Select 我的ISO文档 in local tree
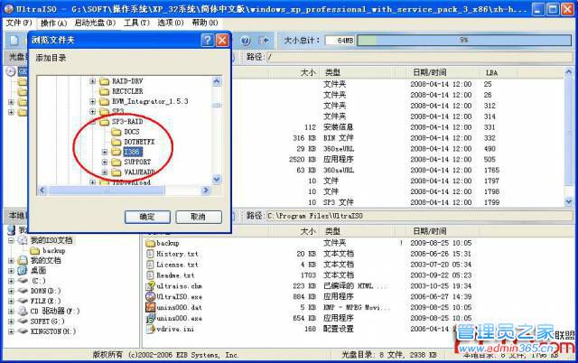The height and width of the screenshot is (363, 578). [51, 240]
